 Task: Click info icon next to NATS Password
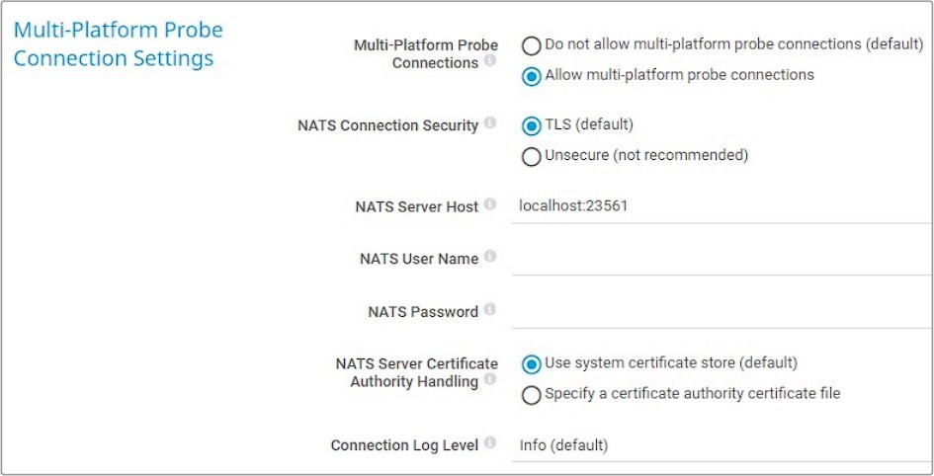(491, 310)
